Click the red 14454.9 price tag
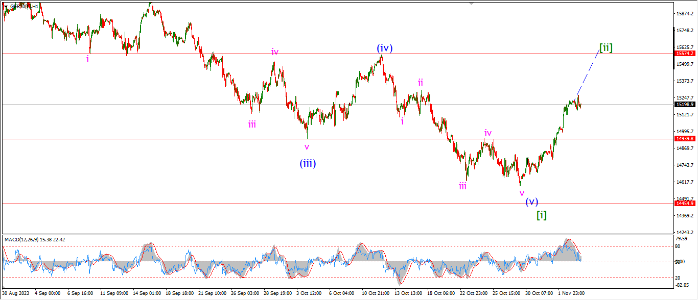The width and height of the screenshot is (698, 300). point(685,203)
